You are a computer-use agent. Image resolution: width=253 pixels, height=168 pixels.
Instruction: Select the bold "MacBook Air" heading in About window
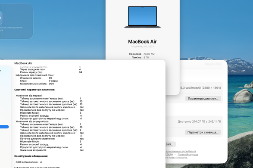tap(143, 42)
